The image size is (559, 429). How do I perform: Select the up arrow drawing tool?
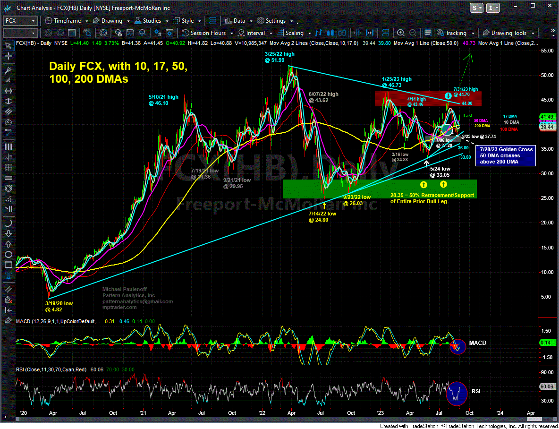coord(8,244)
